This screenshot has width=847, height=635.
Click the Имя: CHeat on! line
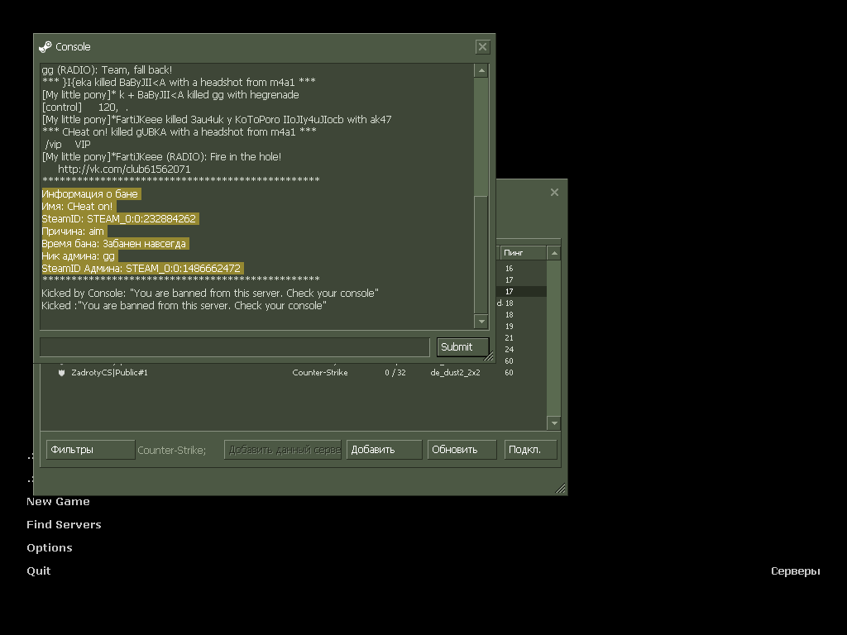pos(77,206)
